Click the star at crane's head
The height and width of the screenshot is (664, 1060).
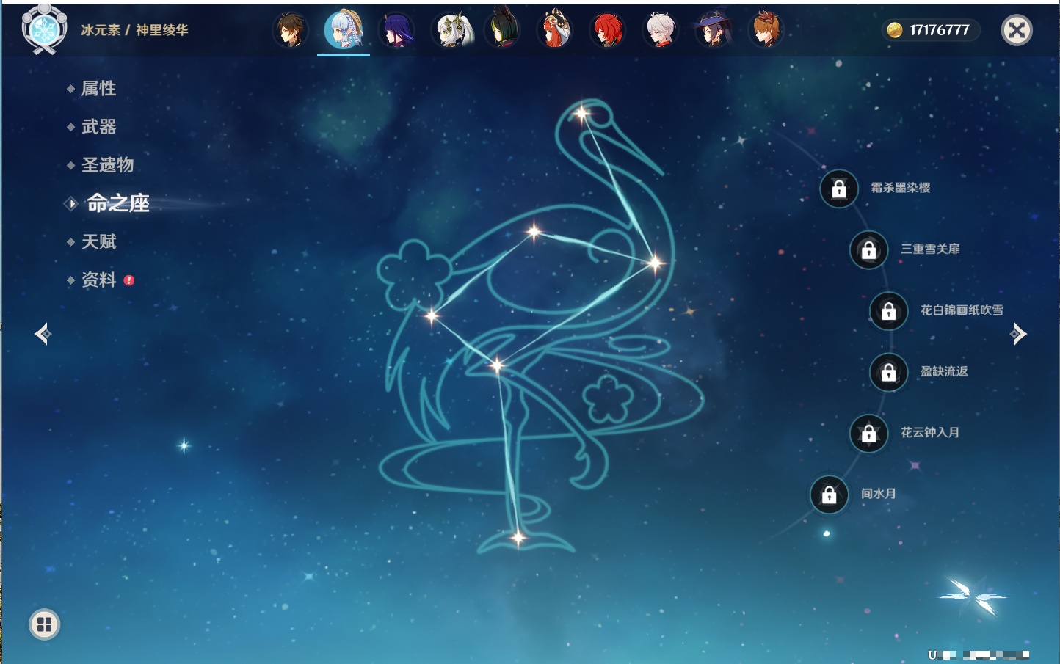point(582,114)
